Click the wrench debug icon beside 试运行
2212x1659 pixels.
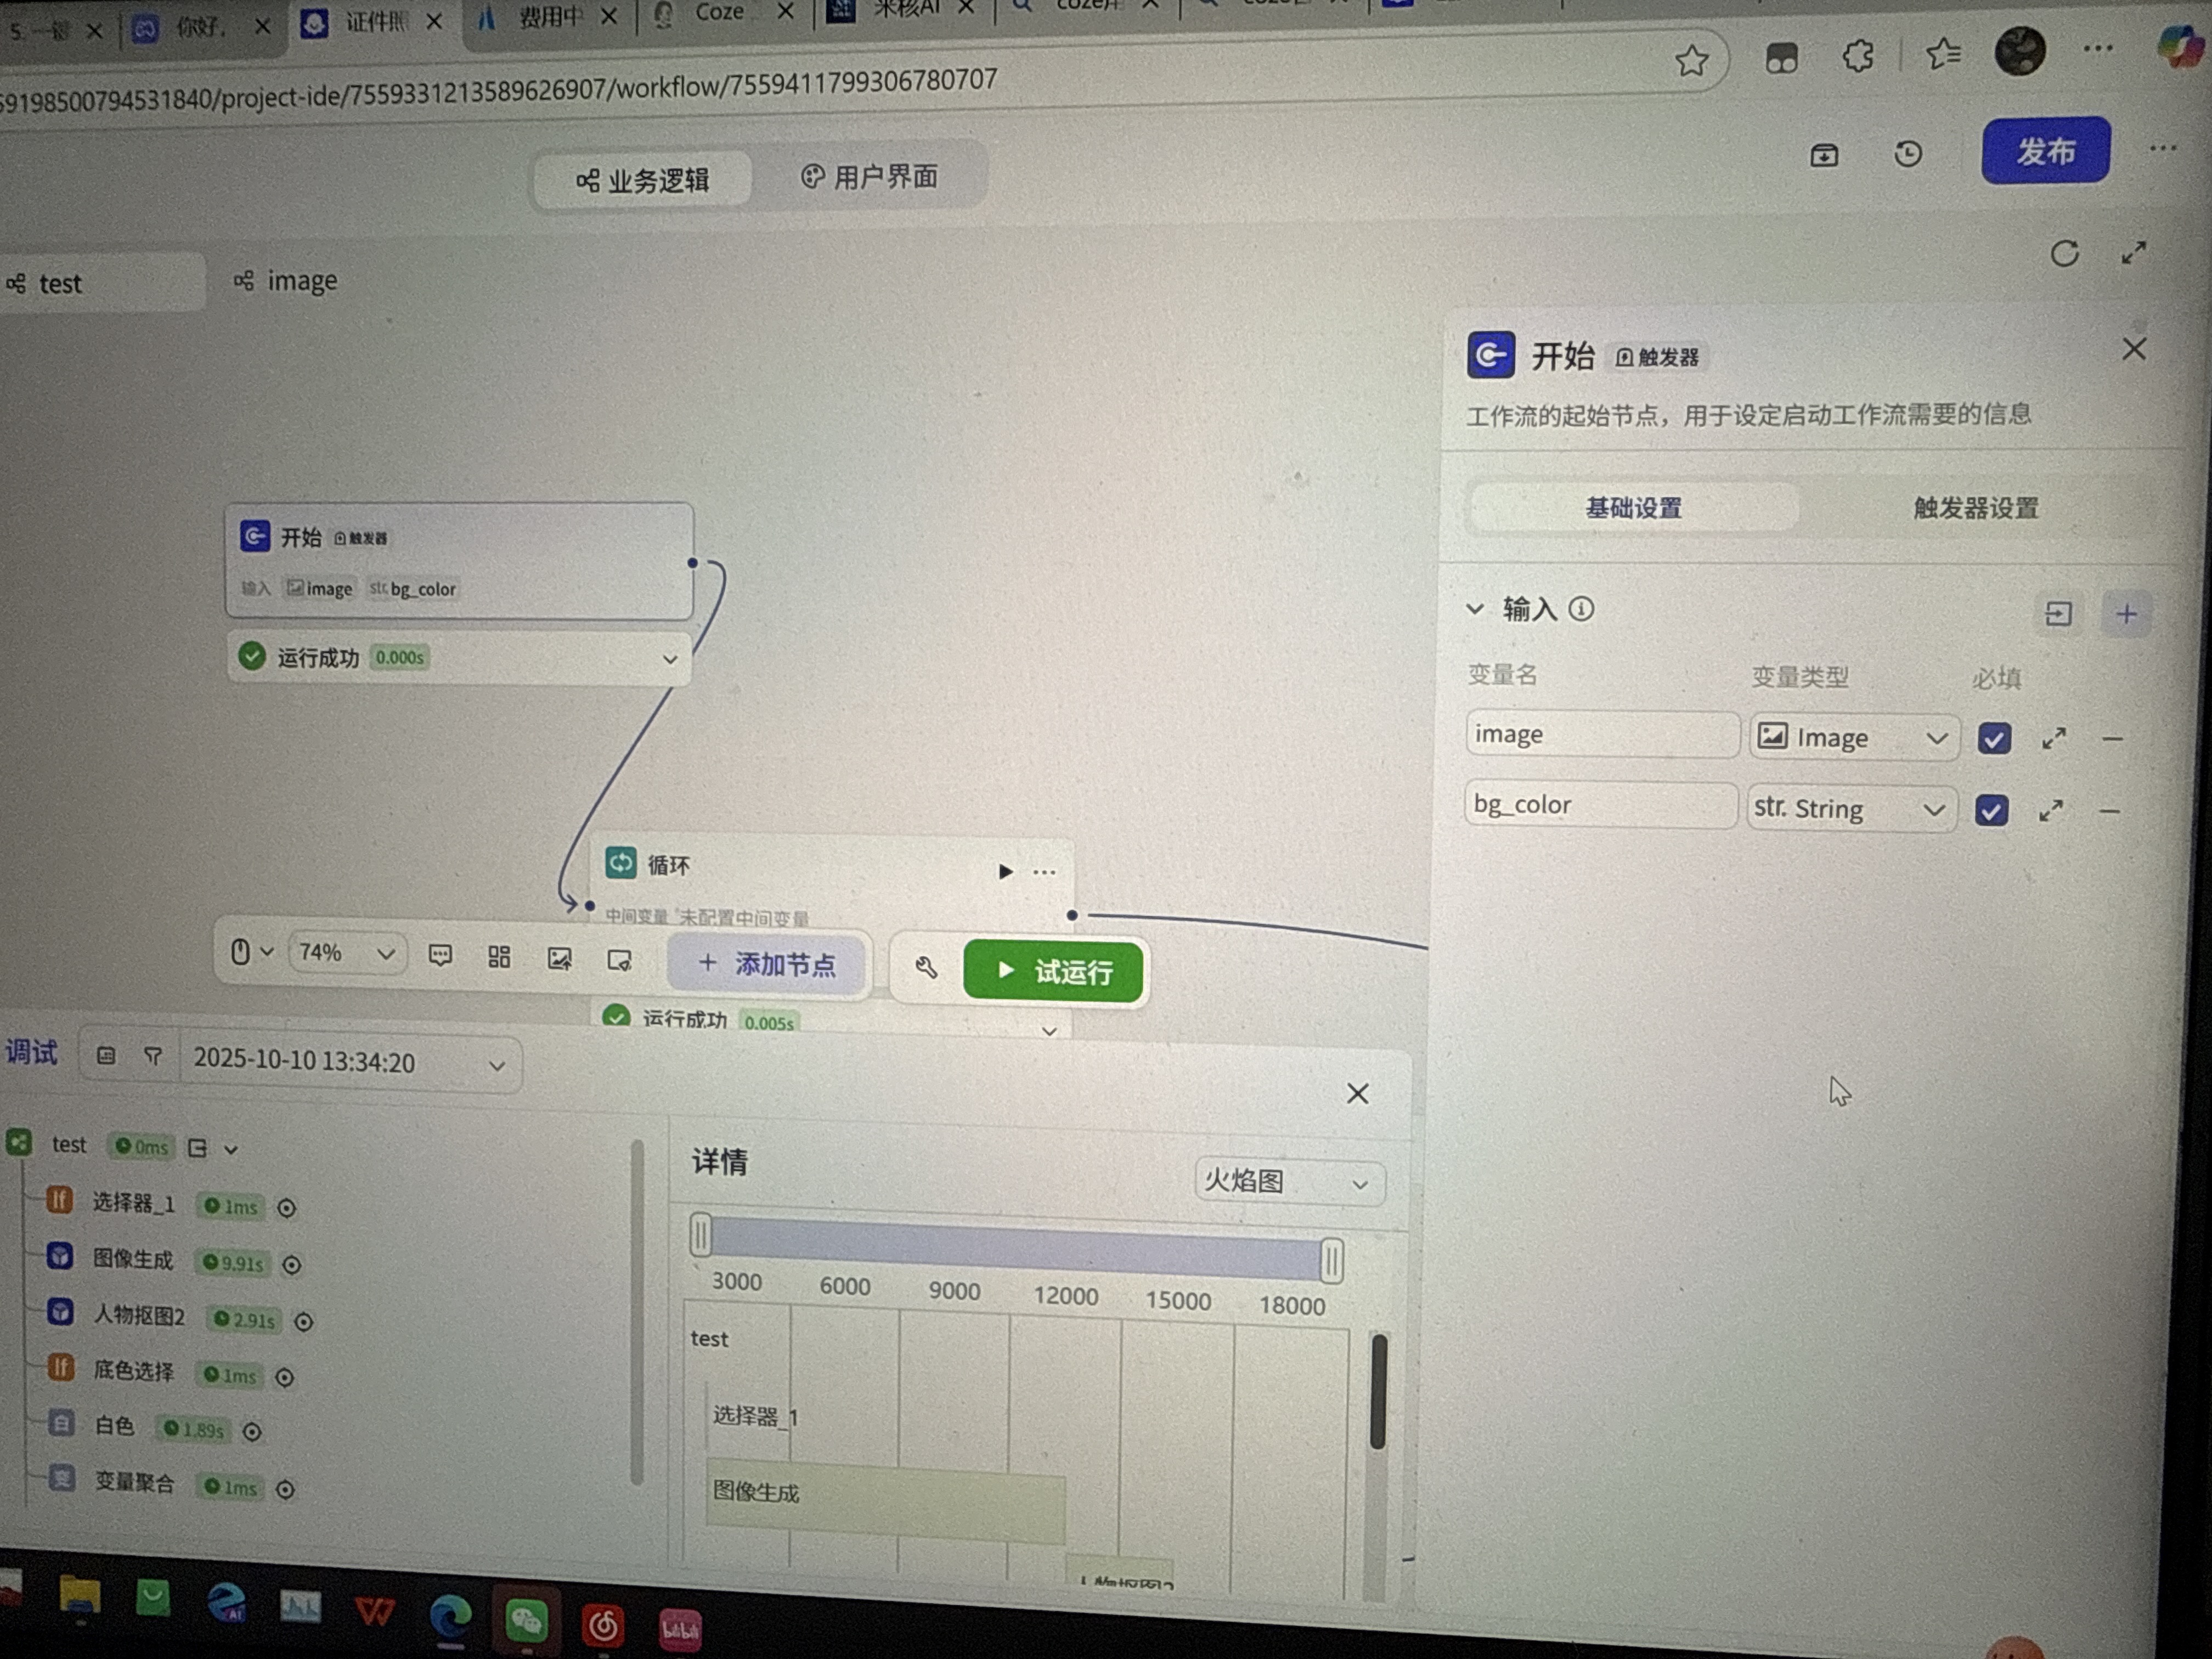(926, 967)
